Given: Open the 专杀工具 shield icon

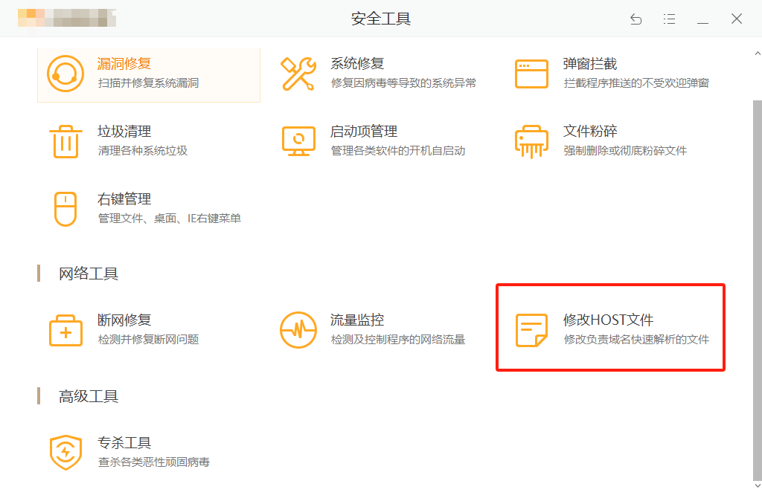Looking at the screenshot, I should tap(65, 453).
